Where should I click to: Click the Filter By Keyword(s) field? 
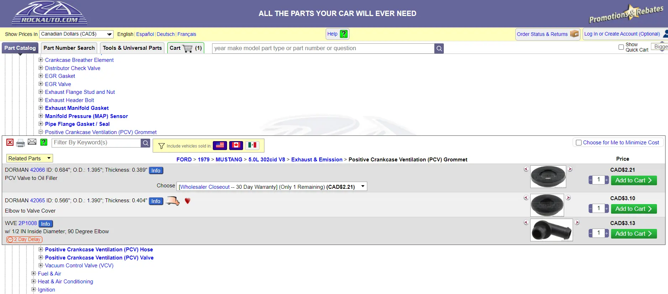click(96, 143)
